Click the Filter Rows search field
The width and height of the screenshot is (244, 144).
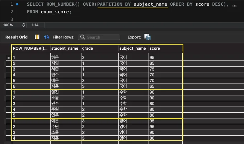click(99, 37)
